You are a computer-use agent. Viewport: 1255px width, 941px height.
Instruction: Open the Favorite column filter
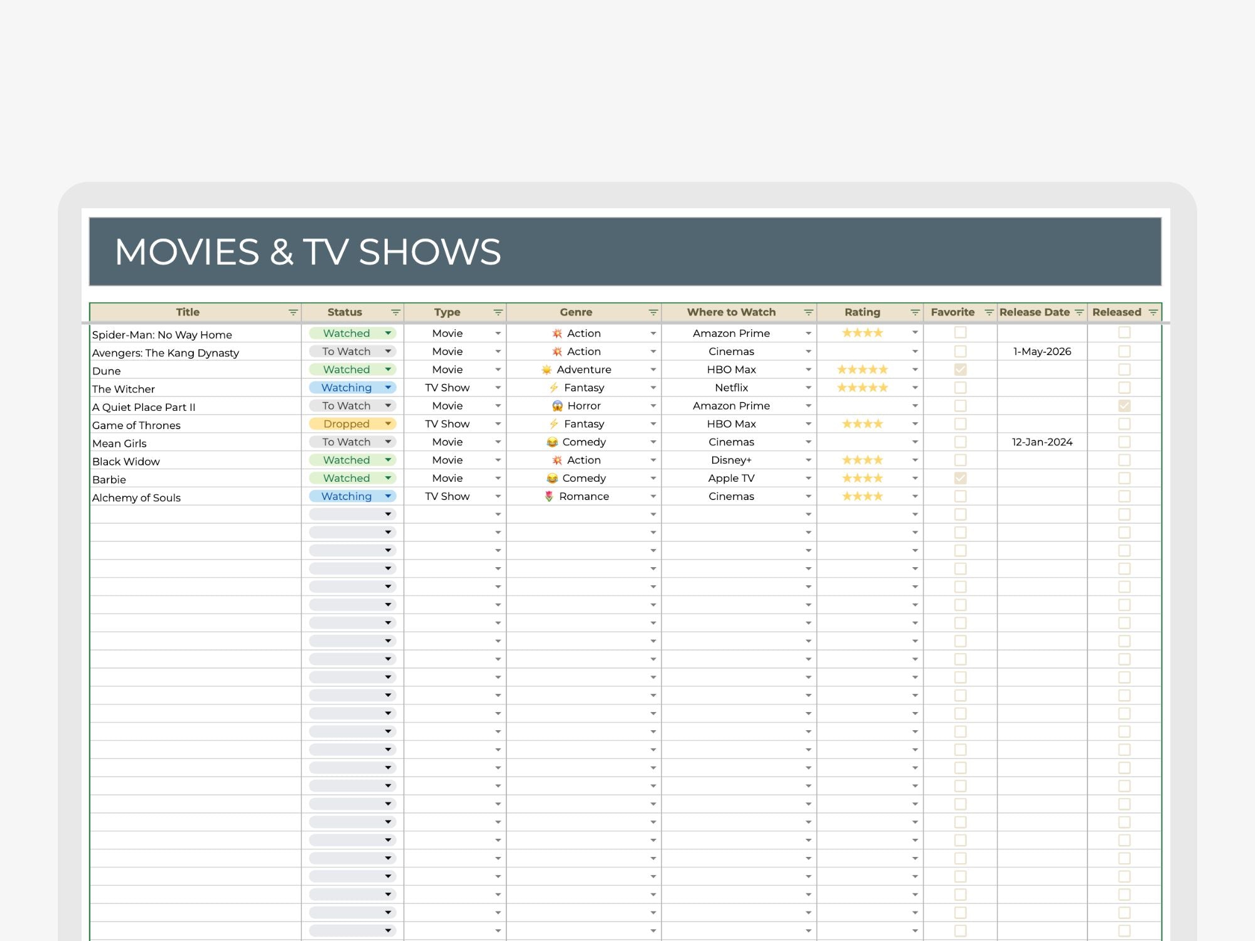click(x=989, y=312)
